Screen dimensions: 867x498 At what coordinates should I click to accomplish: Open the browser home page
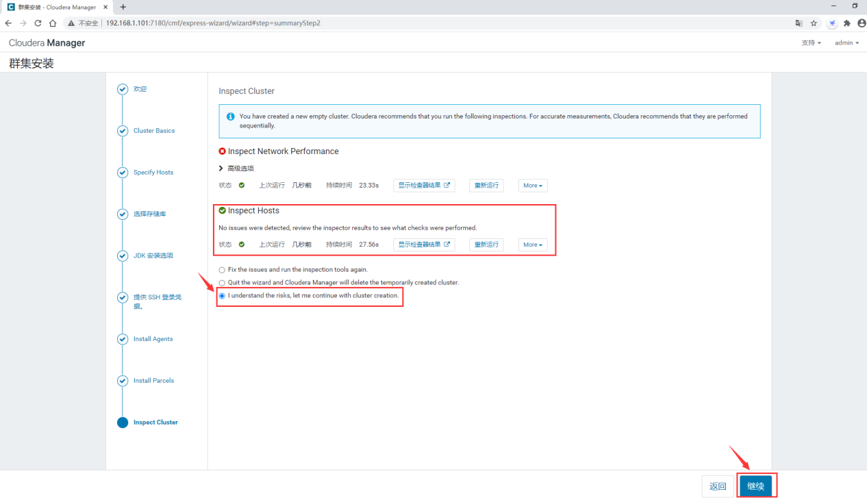53,23
